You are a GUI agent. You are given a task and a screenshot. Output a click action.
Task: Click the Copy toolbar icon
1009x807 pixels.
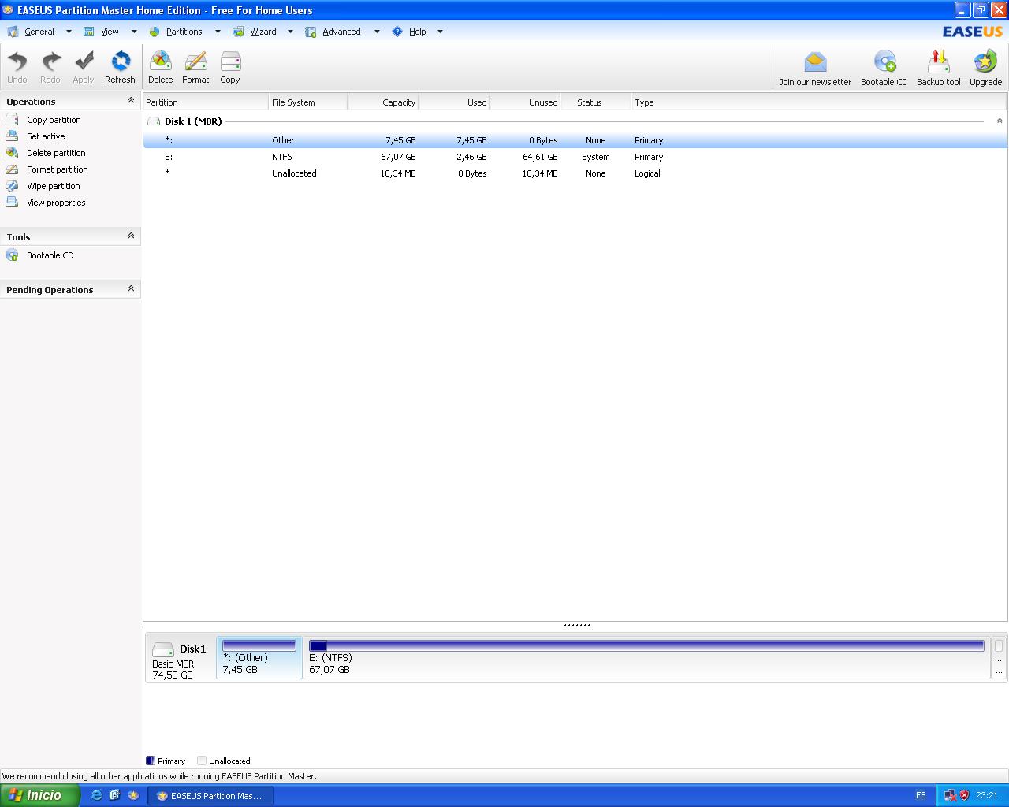coord(230,61)
